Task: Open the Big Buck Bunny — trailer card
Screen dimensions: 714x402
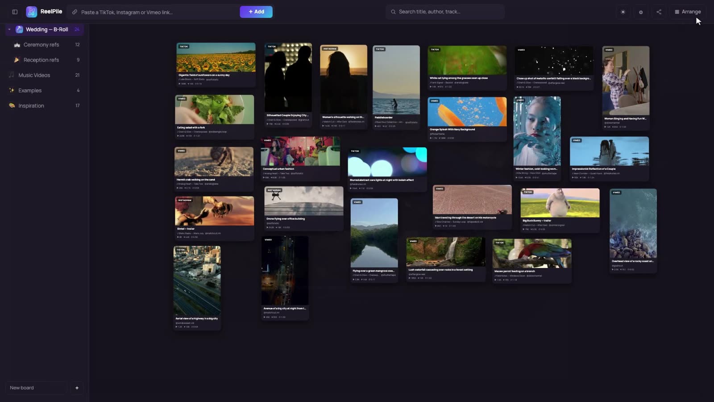Action: pos(560,210)
